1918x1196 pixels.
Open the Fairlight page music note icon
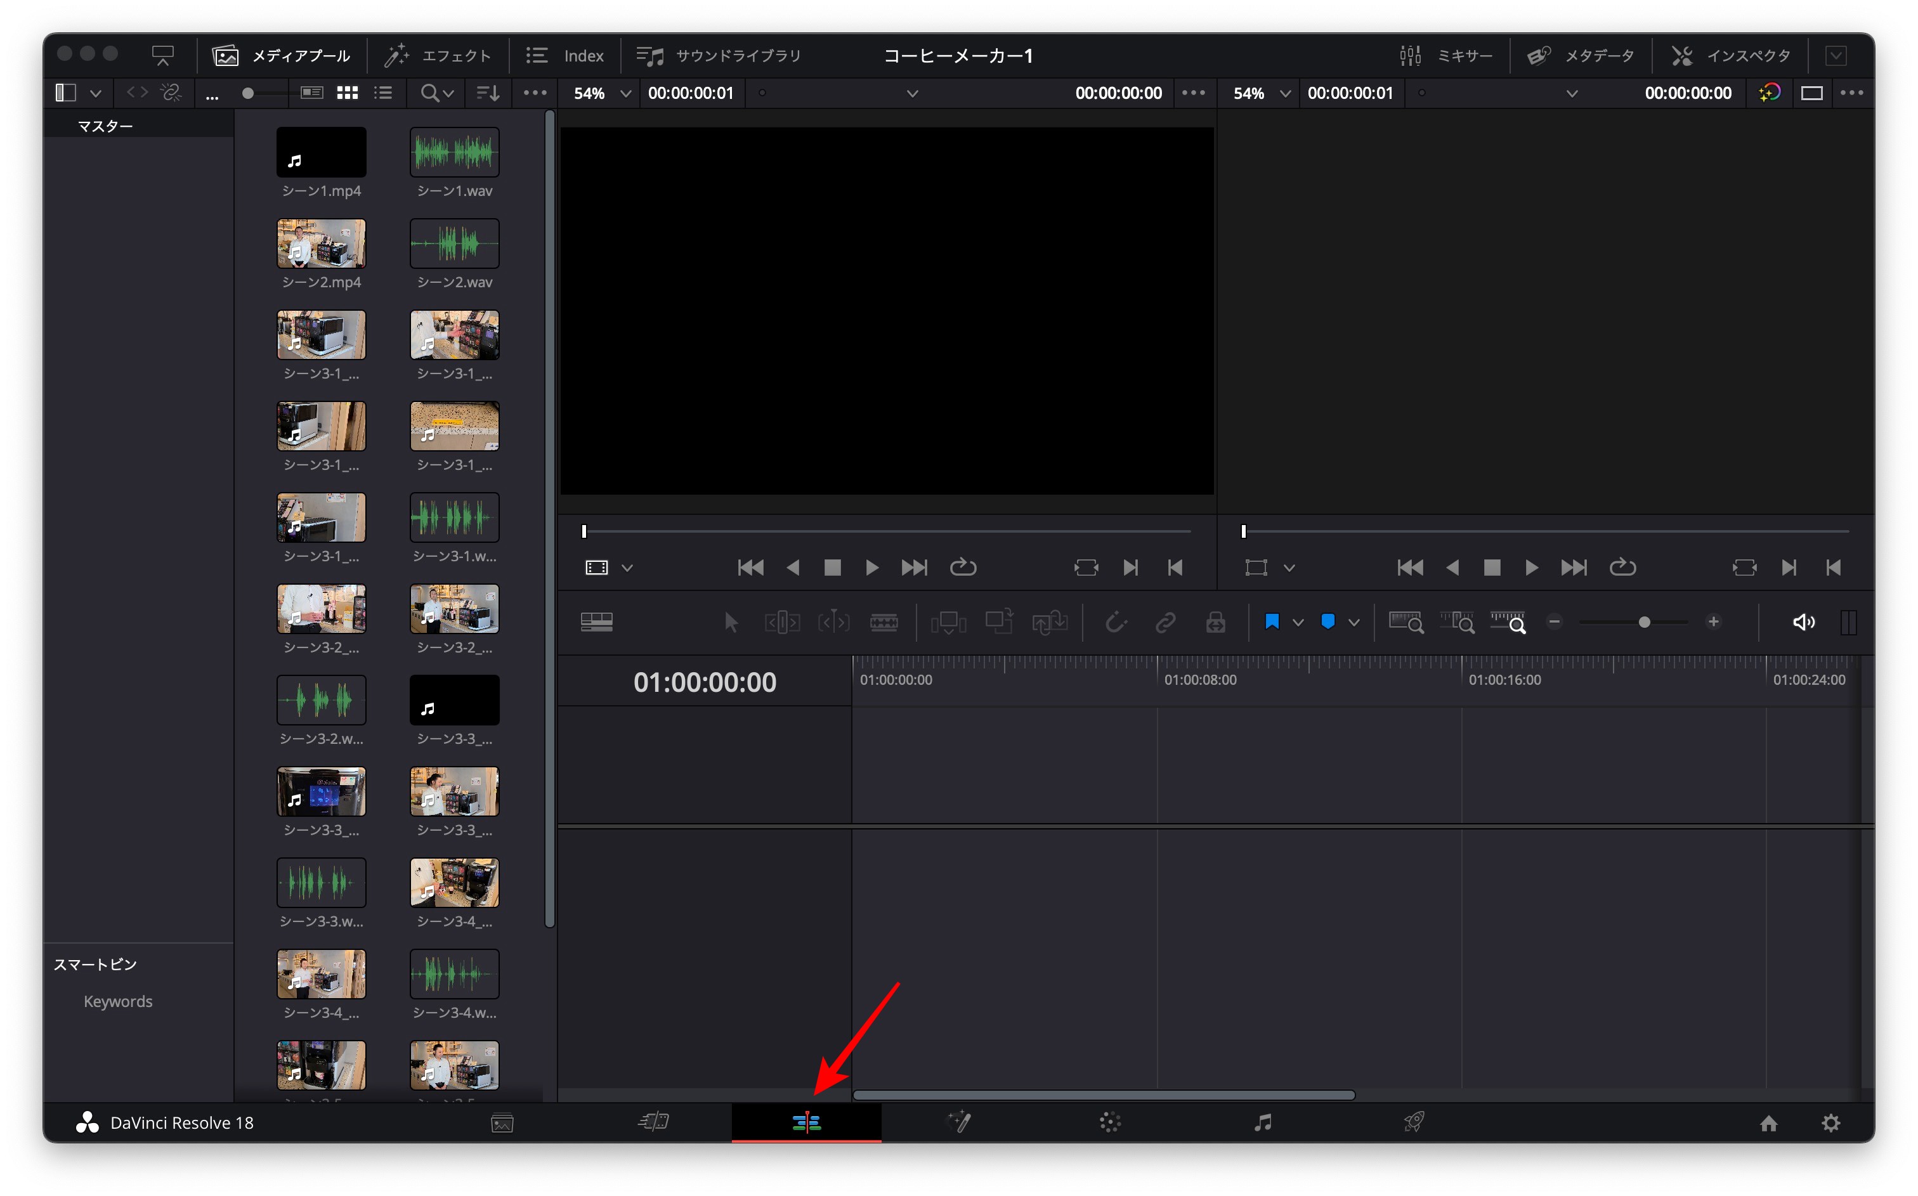click(1262, 1122)
